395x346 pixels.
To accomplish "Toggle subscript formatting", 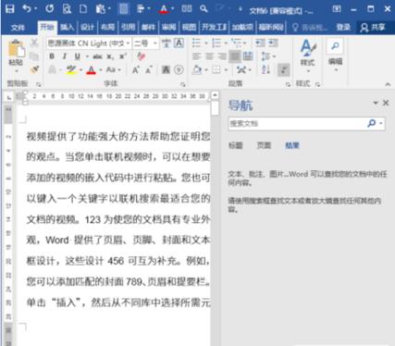I will tap(110, 56).
